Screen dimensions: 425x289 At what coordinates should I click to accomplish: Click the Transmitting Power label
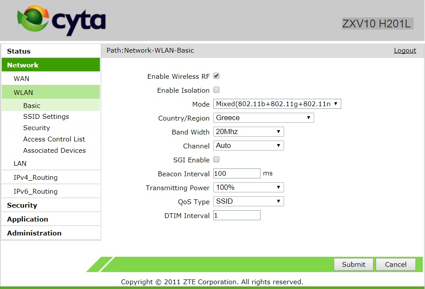178,188
